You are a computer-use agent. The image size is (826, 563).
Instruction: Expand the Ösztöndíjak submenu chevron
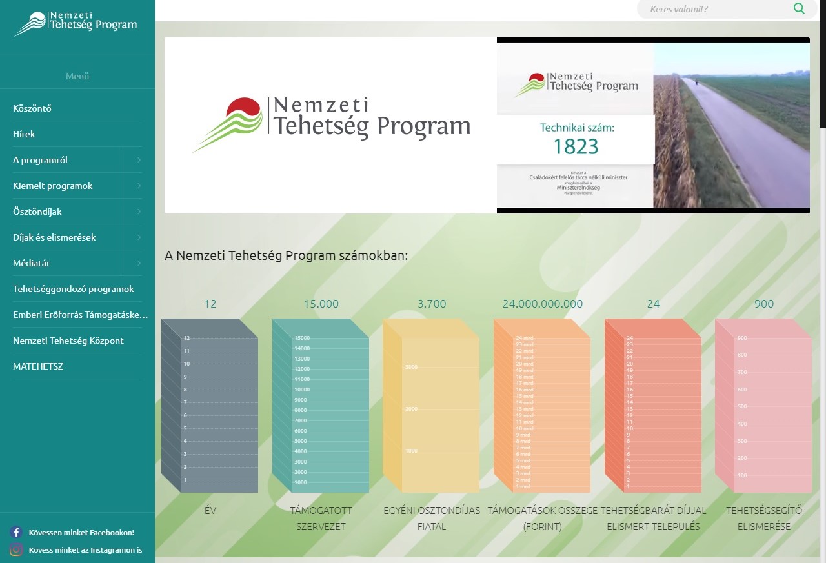[139, 212]
